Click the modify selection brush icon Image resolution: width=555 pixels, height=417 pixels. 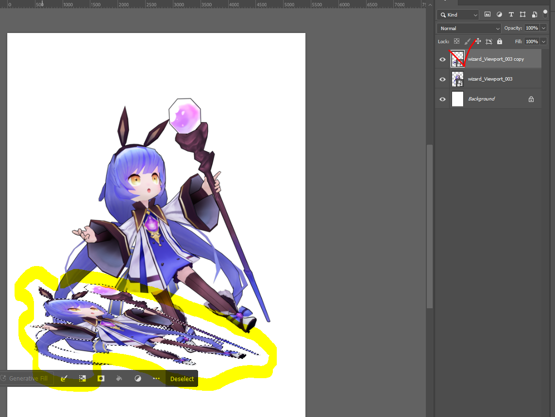coord(64,379)
